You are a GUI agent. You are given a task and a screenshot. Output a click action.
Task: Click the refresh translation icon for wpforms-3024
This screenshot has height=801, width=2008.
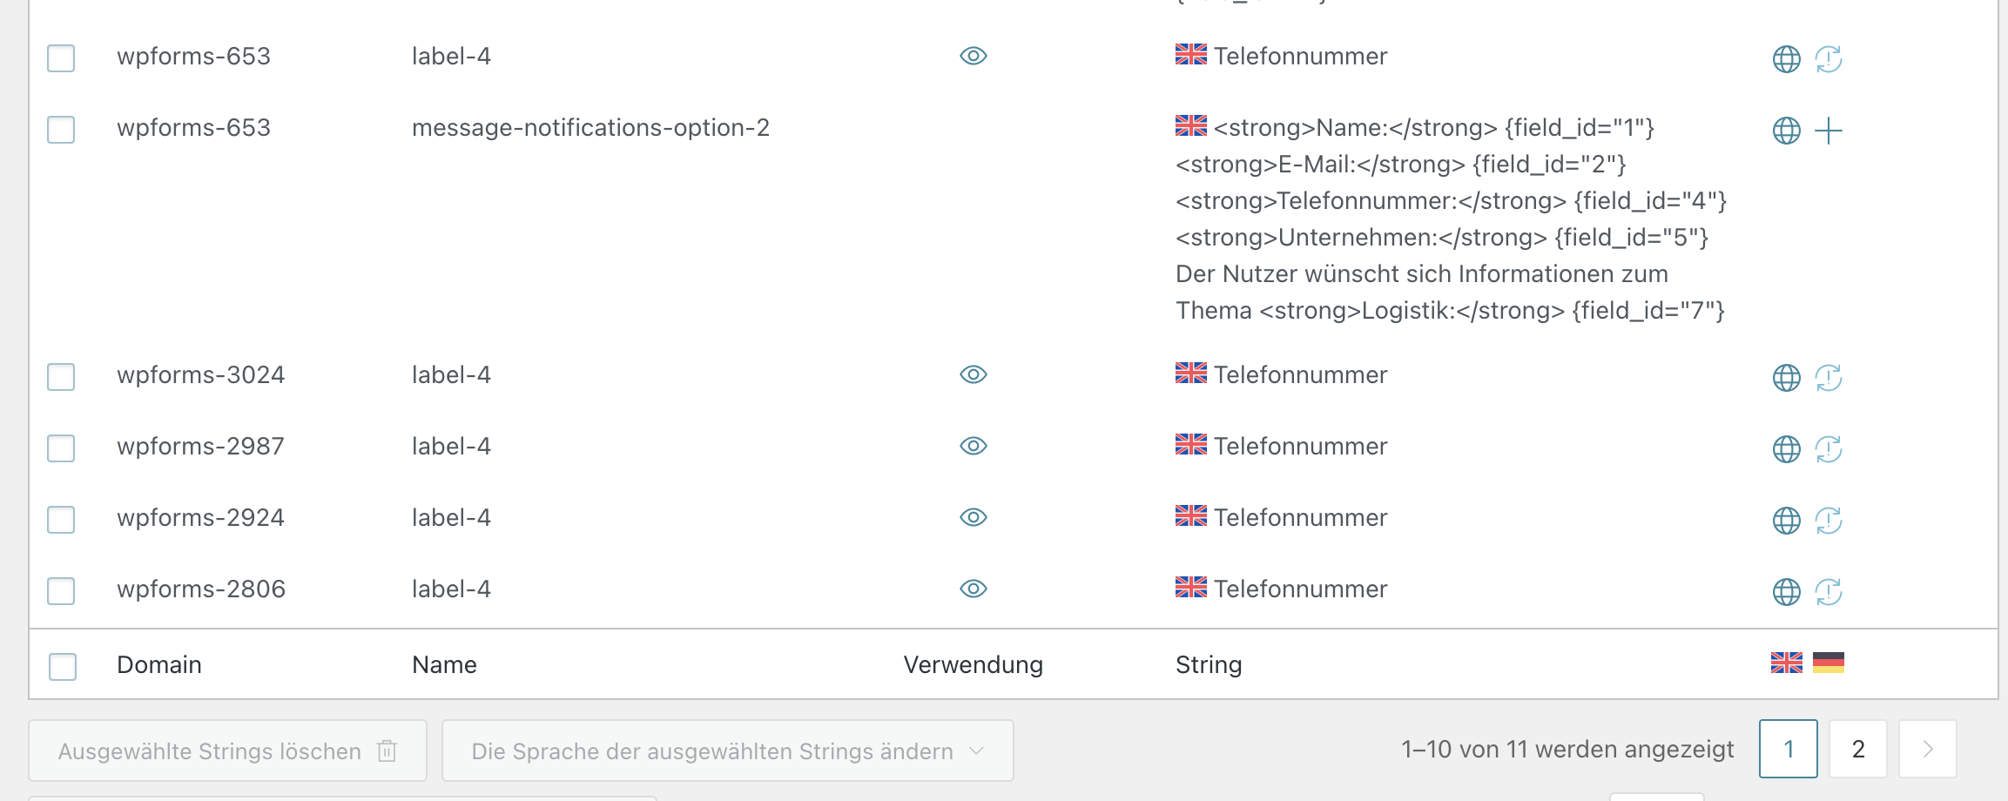pos(1829,378)
